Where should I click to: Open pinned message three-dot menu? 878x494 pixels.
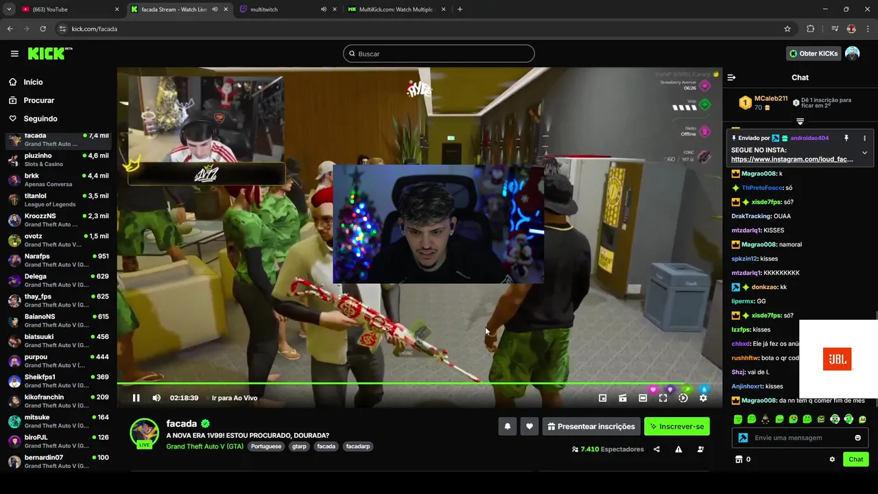864,138
